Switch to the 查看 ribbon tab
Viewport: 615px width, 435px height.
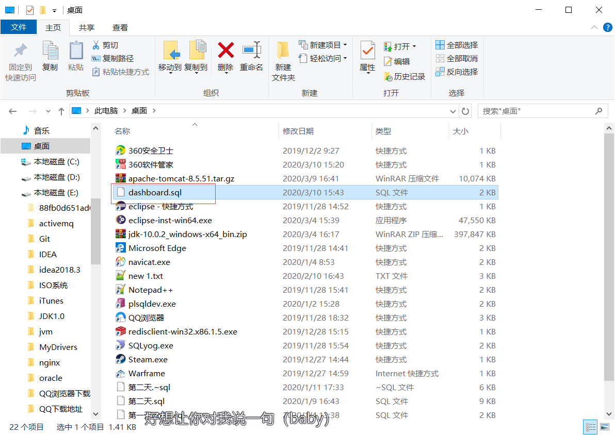click(x=120, y=27)
